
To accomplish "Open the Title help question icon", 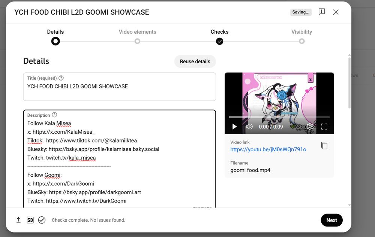I will (61, 78).
